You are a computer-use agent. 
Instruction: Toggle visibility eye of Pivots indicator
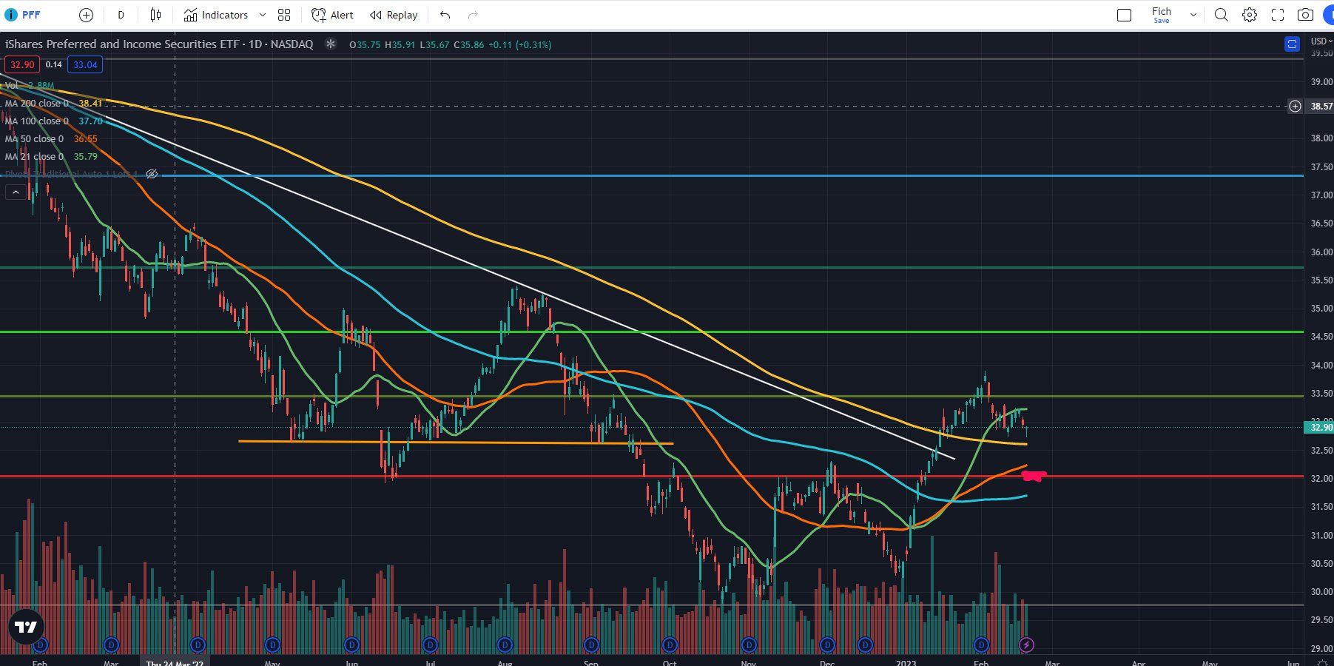click(x=151, y=174)
